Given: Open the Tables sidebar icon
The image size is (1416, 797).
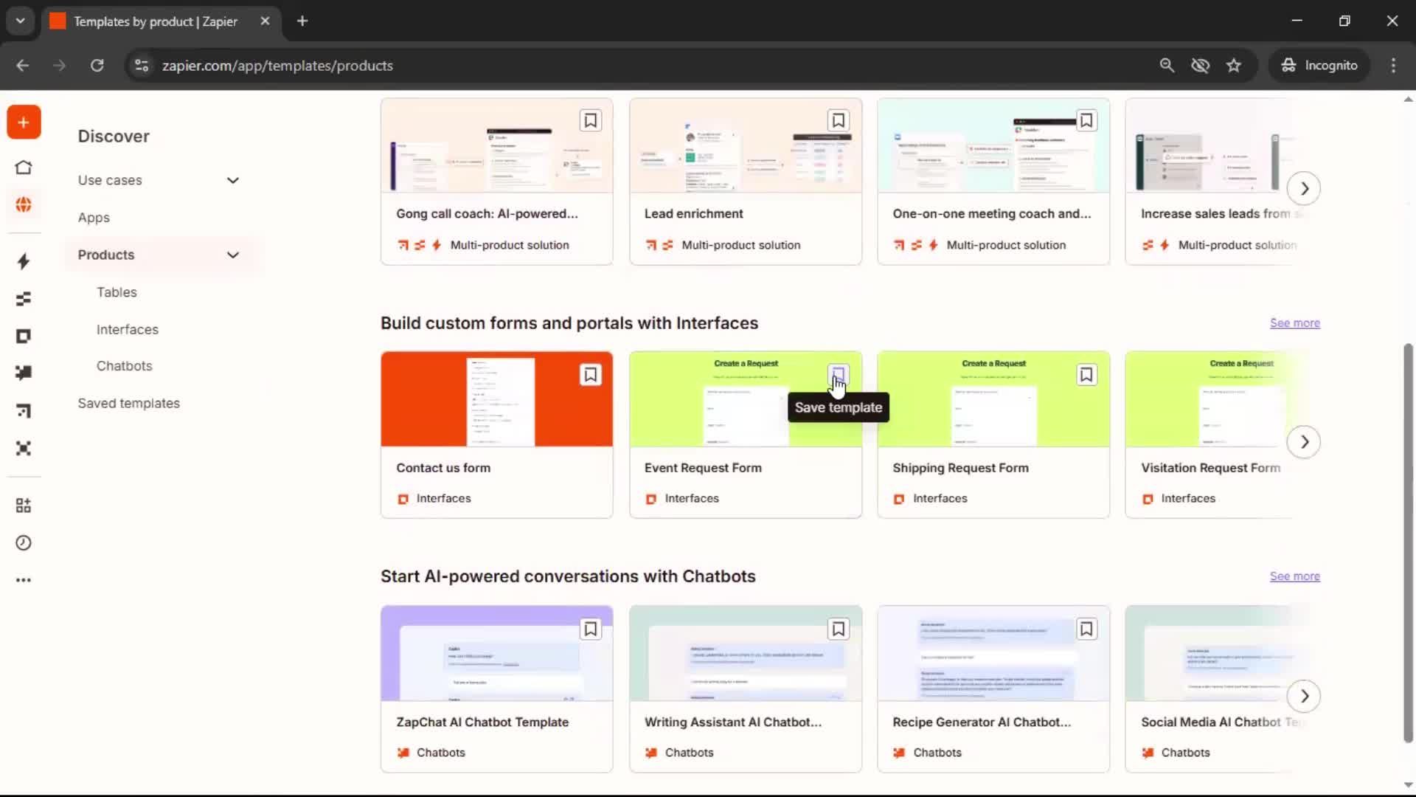Looking at the screenshot, I should tap(24, 299).
